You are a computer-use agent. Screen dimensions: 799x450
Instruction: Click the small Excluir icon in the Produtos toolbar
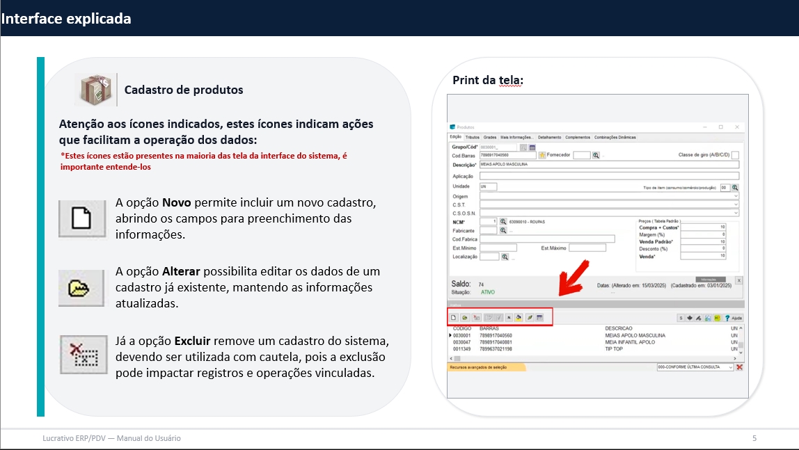tap(476, 317)
